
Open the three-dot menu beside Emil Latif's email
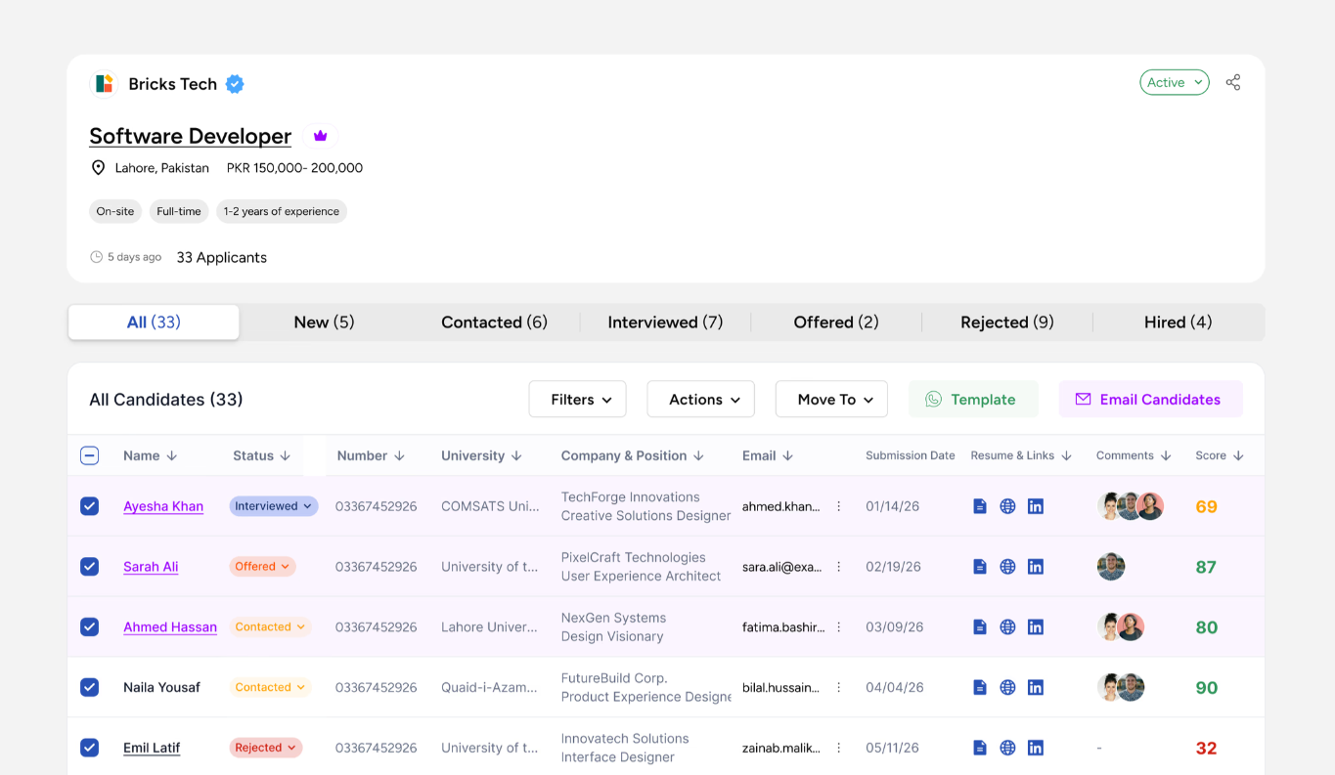pos(838,747)
